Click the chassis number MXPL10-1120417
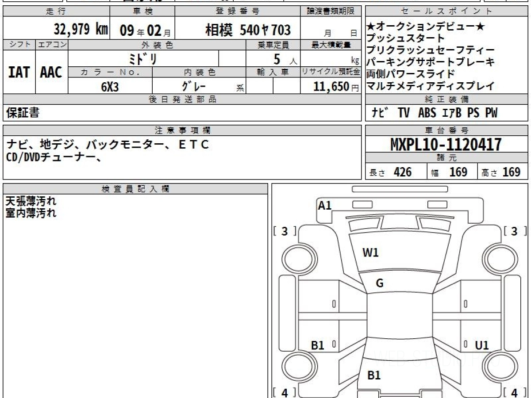This screenshot has width=531, height=398. click(446, 144)
